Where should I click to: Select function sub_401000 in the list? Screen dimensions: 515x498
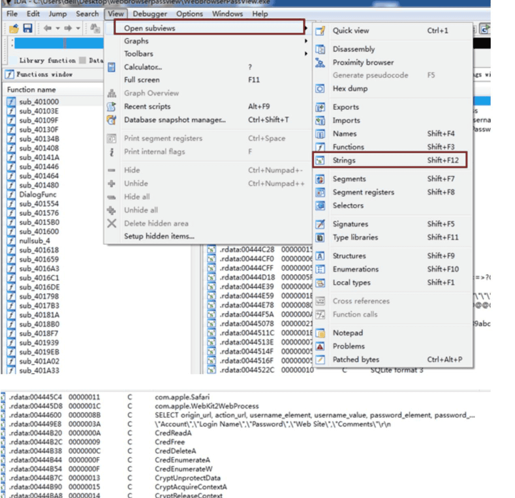[39, 102]
